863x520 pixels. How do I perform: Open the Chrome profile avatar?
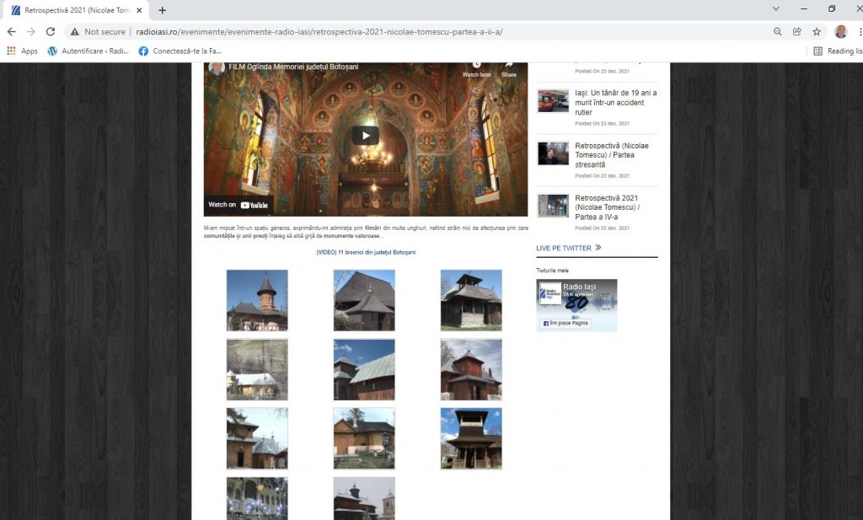click(840, 31)
